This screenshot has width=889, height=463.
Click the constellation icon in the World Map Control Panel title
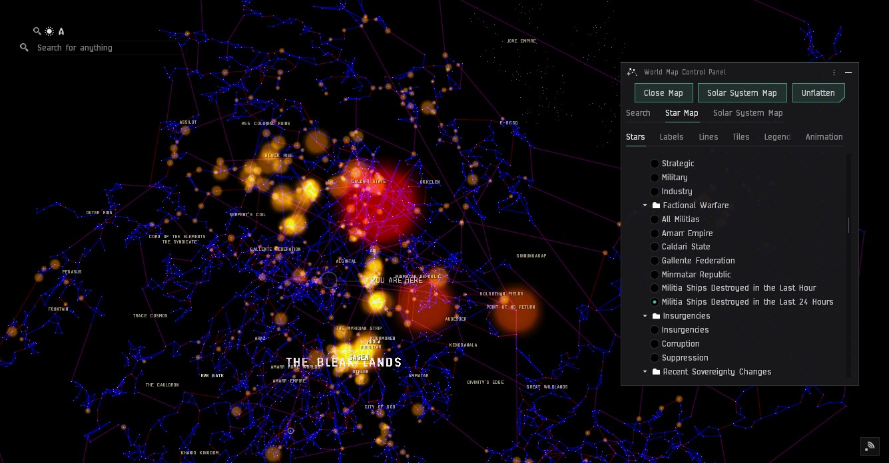pos(632,72)
